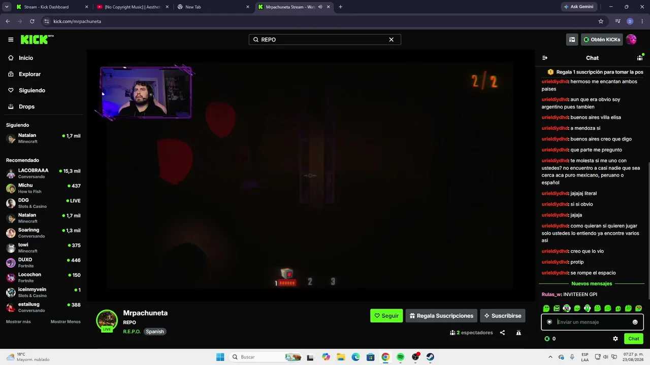Click Mostrar Menos under recommended channels

[x=66, y=322]
